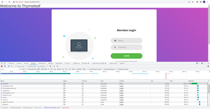210x109 pixels.
Task: Click the Not secure warning icon
Action: click(x=14, y=2)
